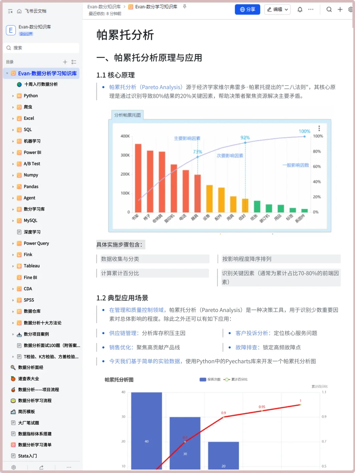Expand the SQL tree node
Viewport: 355px width, 473px height.
[x=13, y=130]
